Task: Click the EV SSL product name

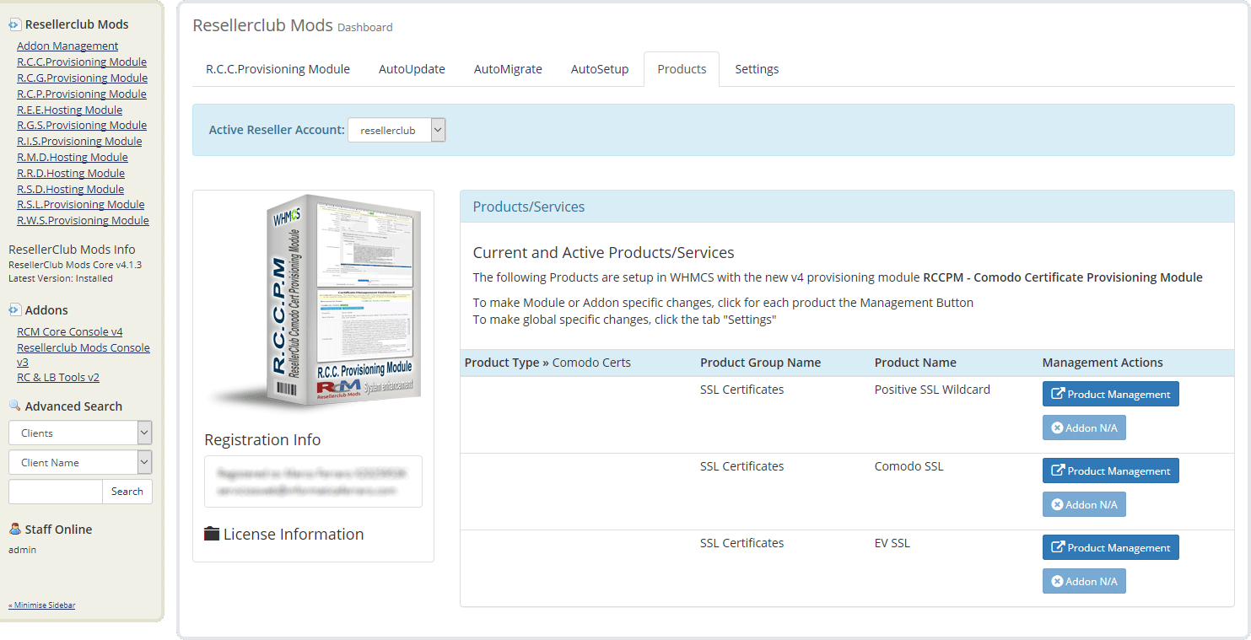Action: 892,543
